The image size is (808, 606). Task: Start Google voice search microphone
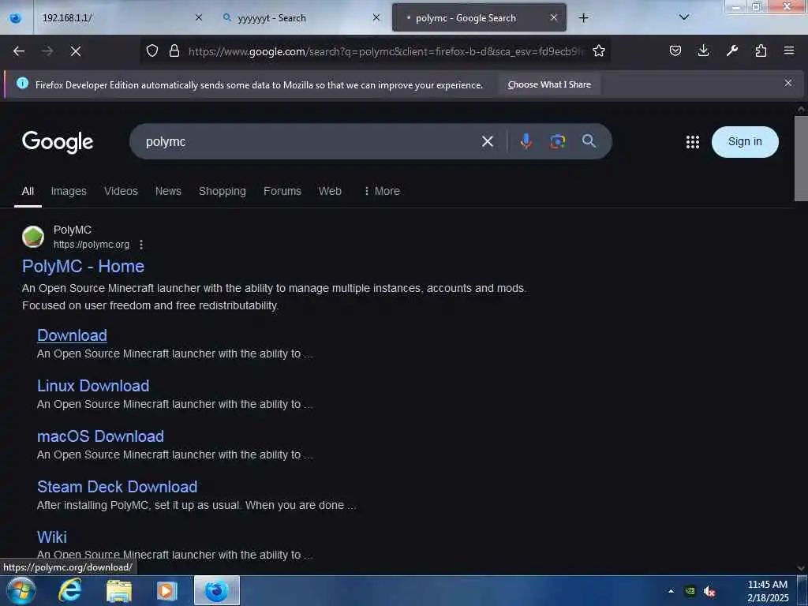526,141
